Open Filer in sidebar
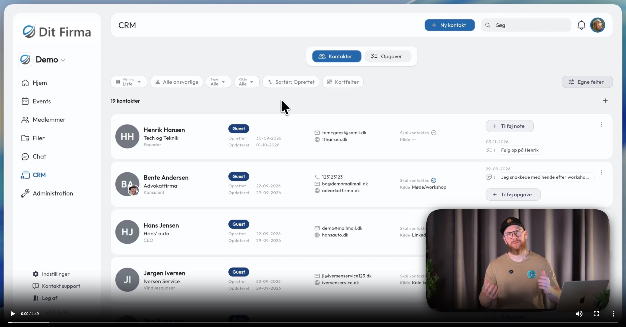 click(33, 138)
